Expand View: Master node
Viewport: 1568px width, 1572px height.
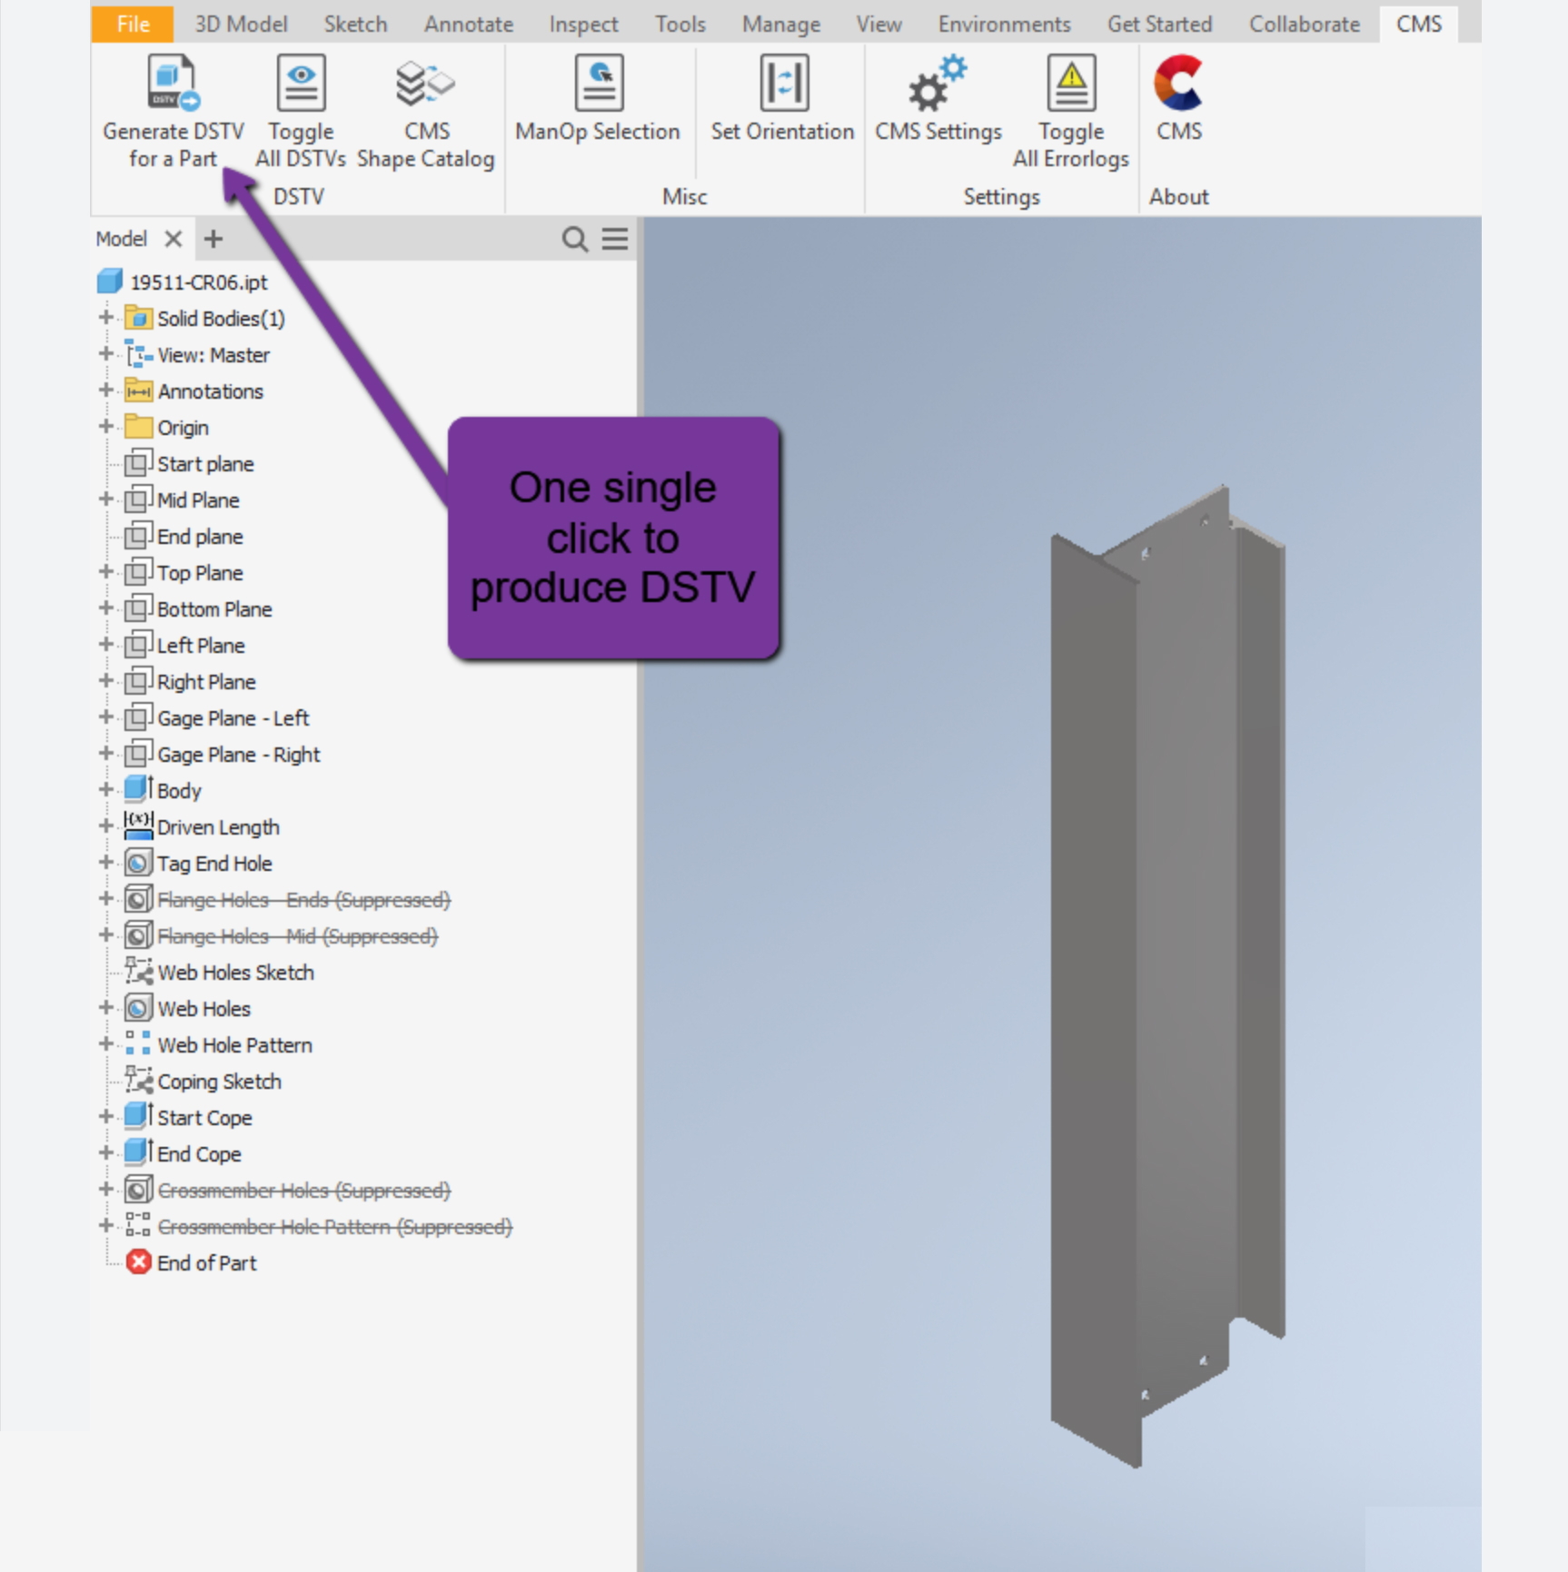[105, 354]
